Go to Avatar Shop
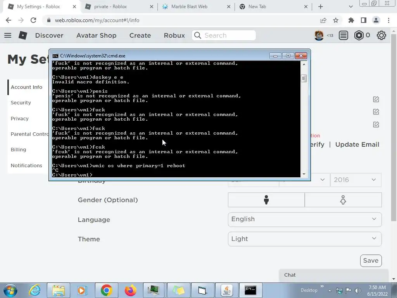The image size is (397, 298). pyautogui.click(x=96, y=35)
